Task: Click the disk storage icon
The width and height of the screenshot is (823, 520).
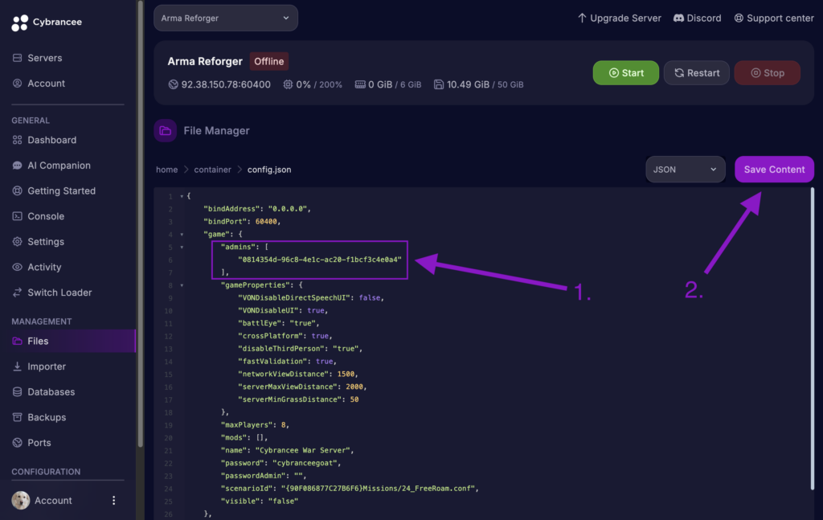Action: coord(439,84)
